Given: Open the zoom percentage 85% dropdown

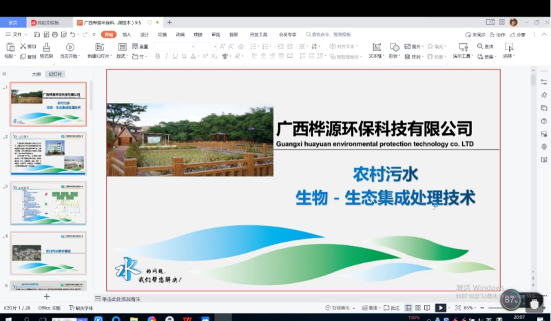Looking at the screenshot, I should click(470, 308).
